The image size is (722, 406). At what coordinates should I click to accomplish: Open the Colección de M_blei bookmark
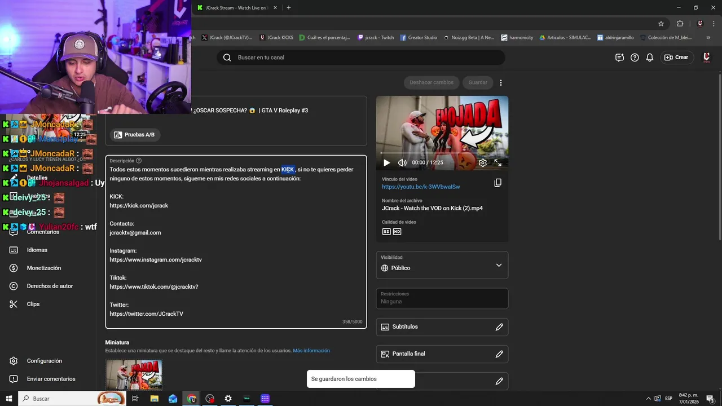(666, 38)
